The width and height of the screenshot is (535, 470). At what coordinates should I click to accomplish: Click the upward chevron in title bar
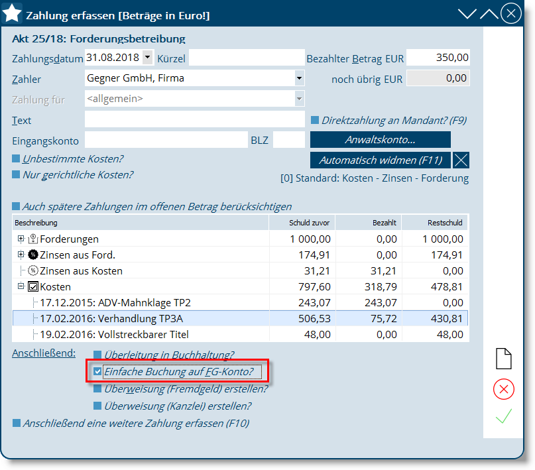[x=489, y=14]
